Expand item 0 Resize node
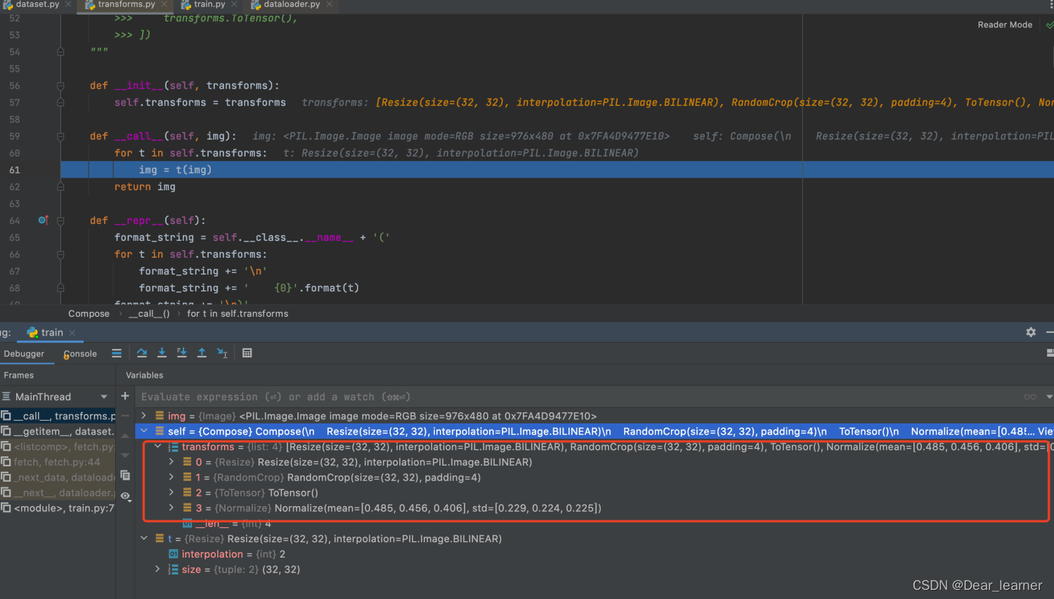This screenshot has height=599, width=1054. pyautogui.click(x=171, y=462)
